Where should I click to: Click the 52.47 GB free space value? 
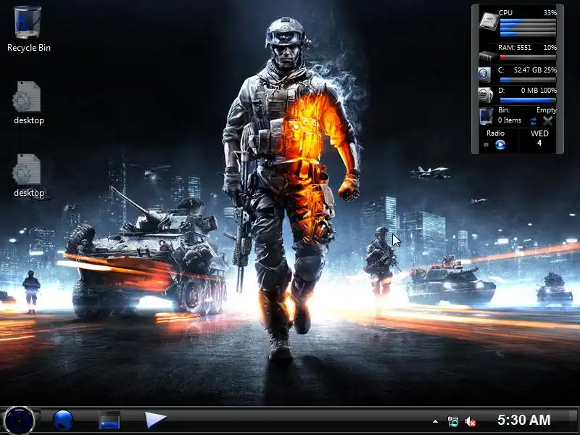click(x=529, y=70)
